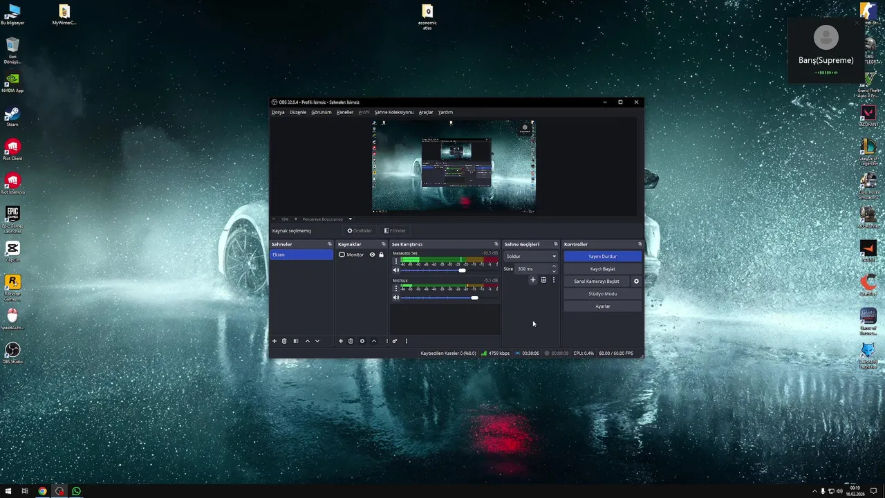Screen dimensions: 885x498
Task: Undock the Ses Karıştırıcı panel
Action: [496, 244]
